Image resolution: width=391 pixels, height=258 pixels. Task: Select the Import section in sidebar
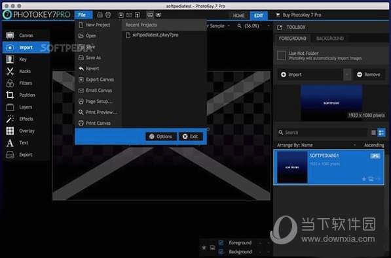26,47
